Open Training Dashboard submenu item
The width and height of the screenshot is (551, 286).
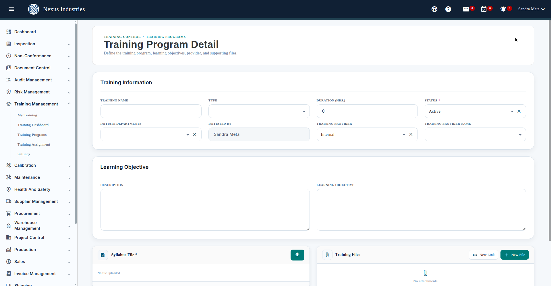[x=33, y=125]
